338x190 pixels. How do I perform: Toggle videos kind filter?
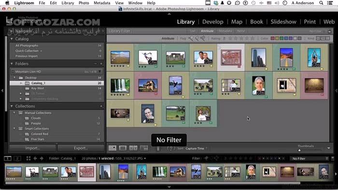click(328, 38)
